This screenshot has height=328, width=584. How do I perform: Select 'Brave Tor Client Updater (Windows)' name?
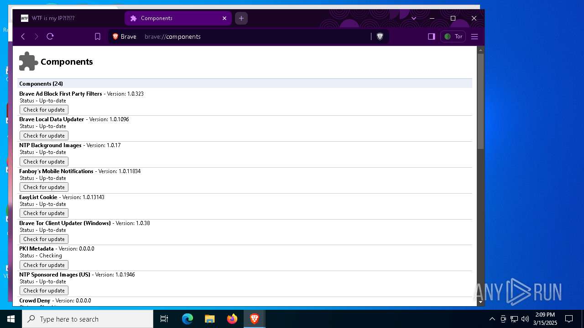65,223
